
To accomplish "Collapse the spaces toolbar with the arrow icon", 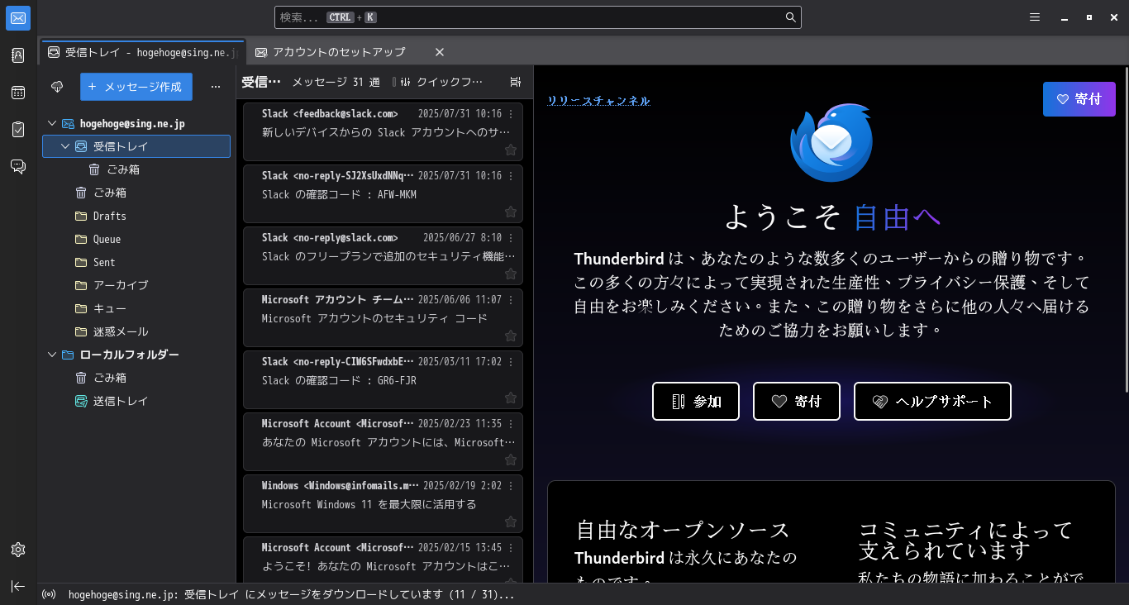I will (18, 586).
